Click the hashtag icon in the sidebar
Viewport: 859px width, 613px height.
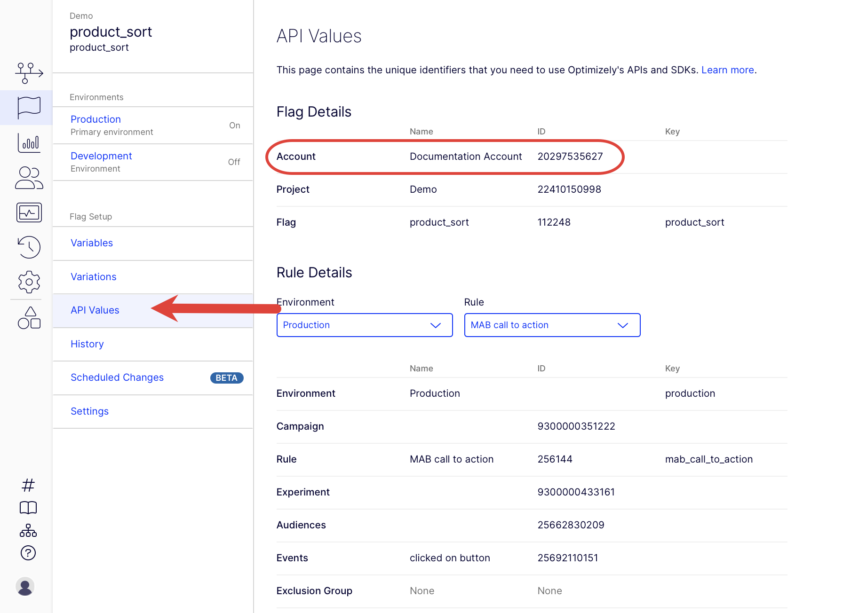pyautogui.click(x=28, y=485)
